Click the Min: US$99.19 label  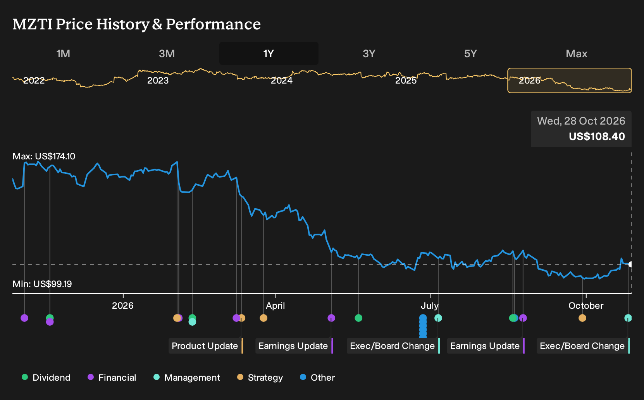(x=42, y=284)
